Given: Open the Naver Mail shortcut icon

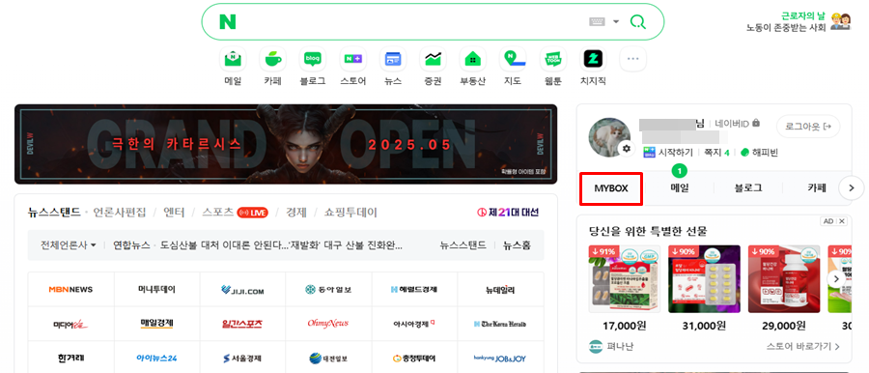Looking at the screenshot, I should coord(234,59).
